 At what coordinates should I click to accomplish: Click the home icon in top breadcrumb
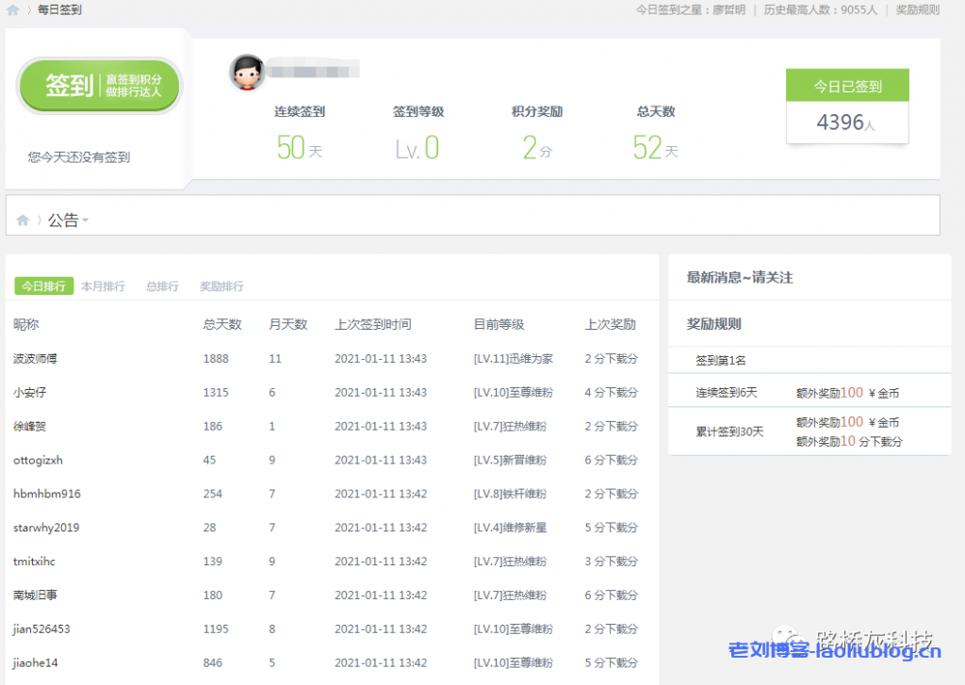click(x=12, y=10)
